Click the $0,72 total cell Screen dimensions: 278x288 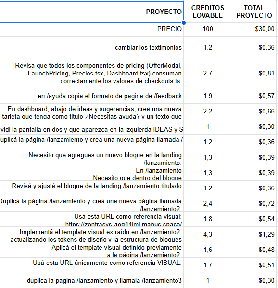click(254, 204)
